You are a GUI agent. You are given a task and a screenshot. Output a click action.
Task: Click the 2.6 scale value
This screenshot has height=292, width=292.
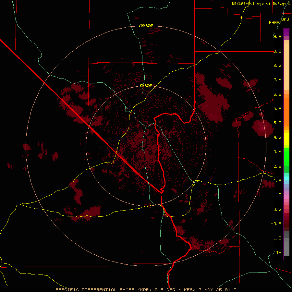(277, 166)
